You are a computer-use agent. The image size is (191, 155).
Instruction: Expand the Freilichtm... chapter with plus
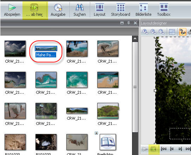point(96,133)
